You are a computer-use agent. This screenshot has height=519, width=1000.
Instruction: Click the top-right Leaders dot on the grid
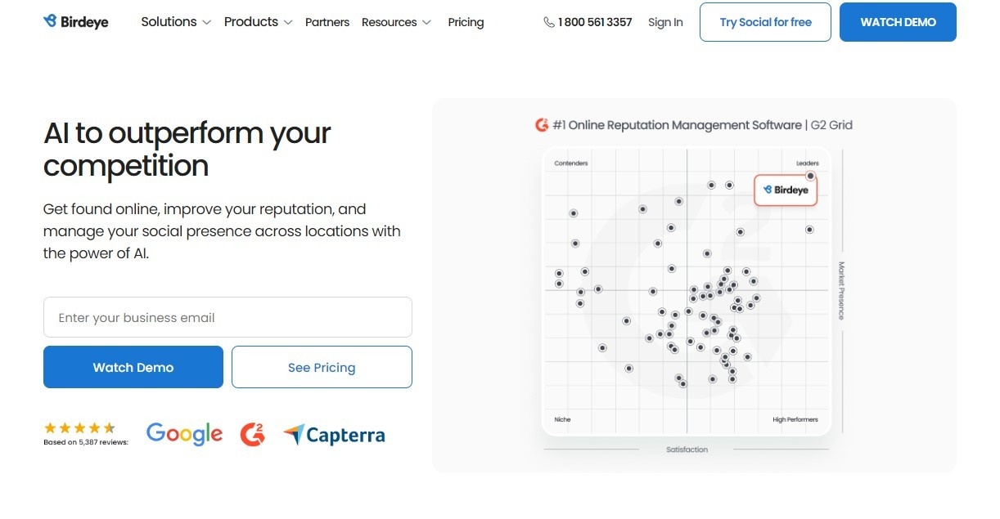[x=810, y=176]
